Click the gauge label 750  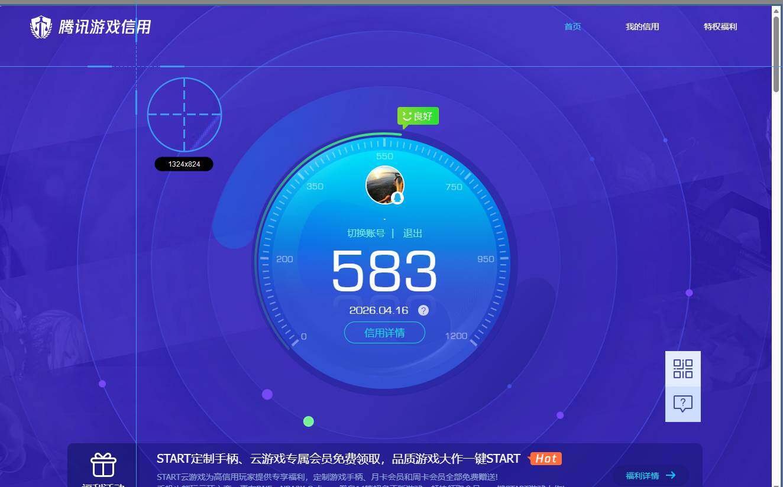coord(454,187)
